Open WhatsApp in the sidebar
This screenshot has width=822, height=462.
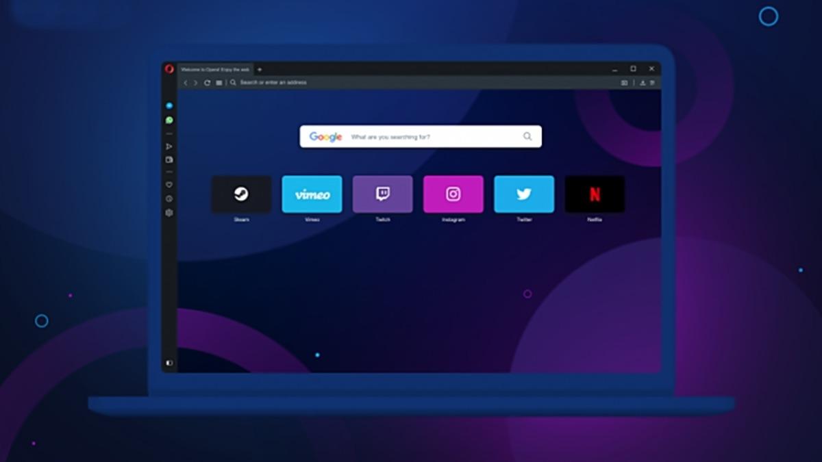169,120
